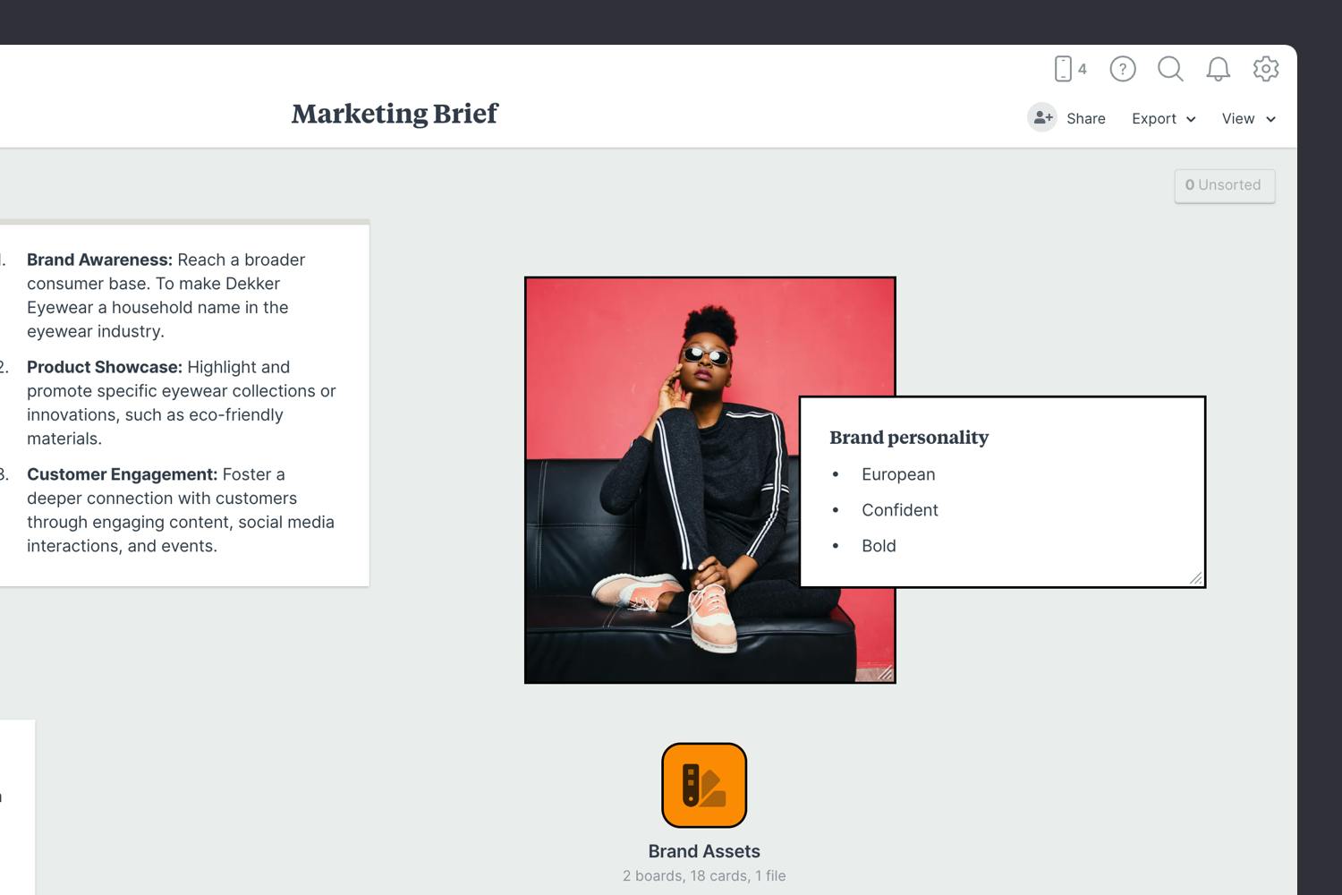
Task: Open the View menu
Action: (1239, 118)
